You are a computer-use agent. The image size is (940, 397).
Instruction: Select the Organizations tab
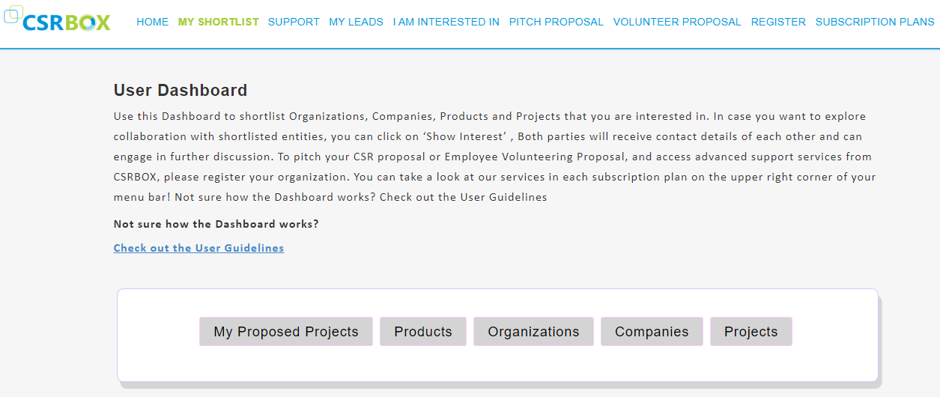533,332
